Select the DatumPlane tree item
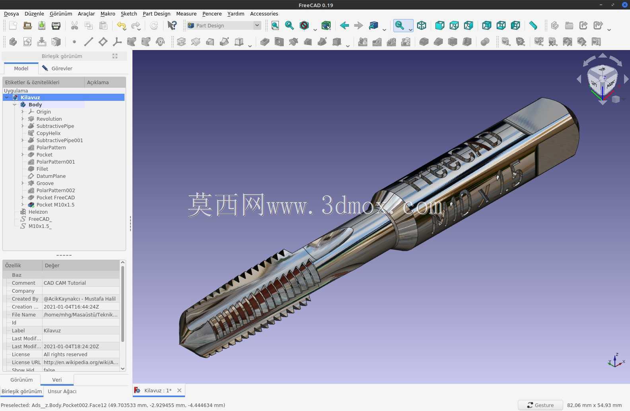 coord(51,176)
